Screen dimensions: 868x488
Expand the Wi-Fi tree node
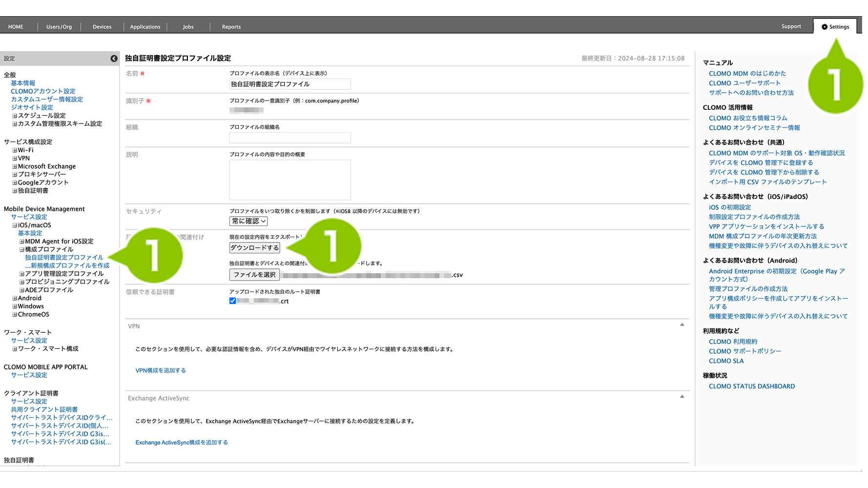coord(15,151)
